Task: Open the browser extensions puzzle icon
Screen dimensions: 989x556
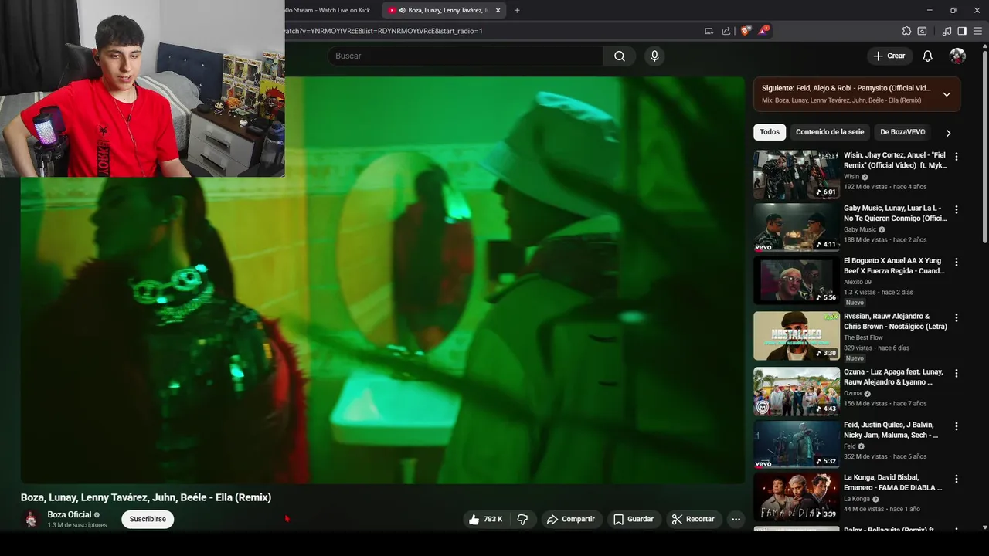Action: point(906,31)
